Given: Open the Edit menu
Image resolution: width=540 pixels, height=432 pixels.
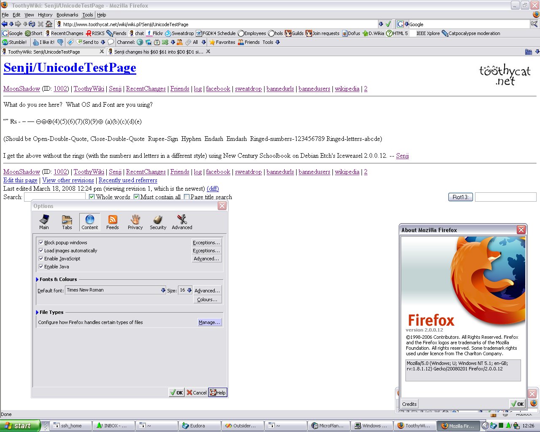Looking at the screenshot, I should 16,15.
